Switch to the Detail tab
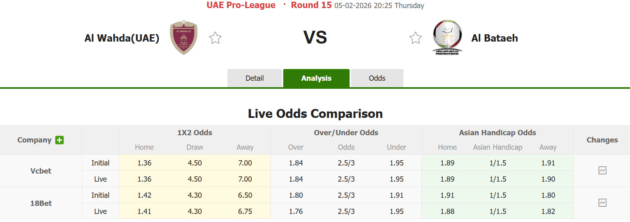Viewport: 630px width, 222px height. pyautogui.click(x=255, y=78)
